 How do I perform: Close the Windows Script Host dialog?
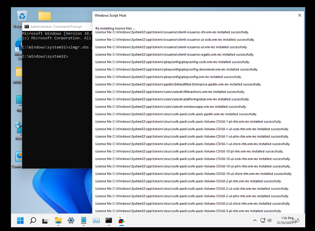point(300,15)
